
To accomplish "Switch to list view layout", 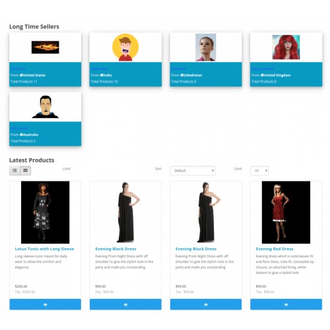I will pos(15,170).
